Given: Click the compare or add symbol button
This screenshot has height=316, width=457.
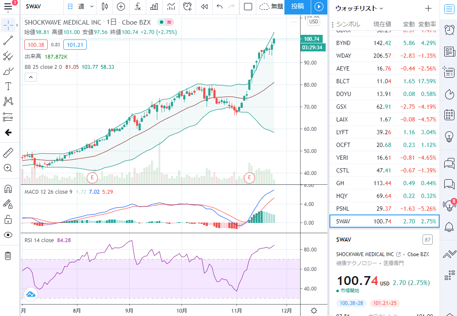Looking at the screenshot, I should pyautogui.click(x=121, y=6).
